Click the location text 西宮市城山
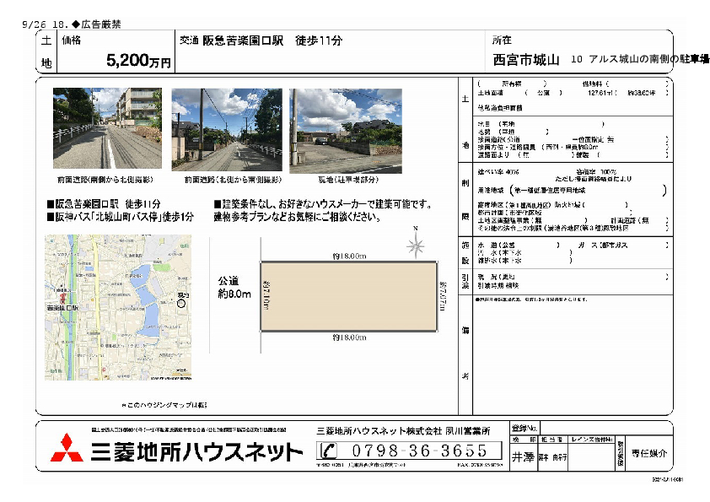This screenshot has width=710, height=502. click(x=526, y=60)
